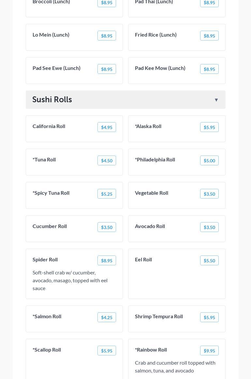Click the $5.95 Alaska Roll price
Screen dimensions: 251x379
(209, 127)
